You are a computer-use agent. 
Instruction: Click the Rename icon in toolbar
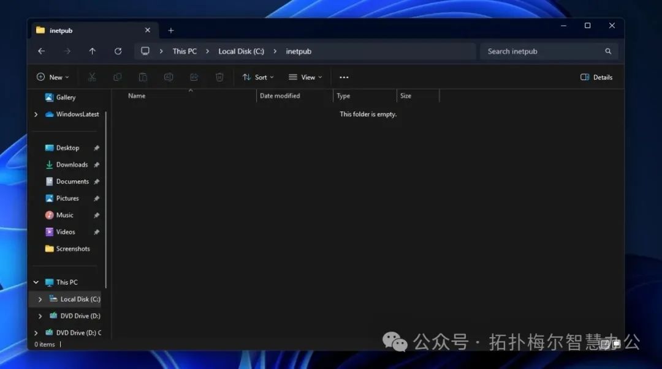[x=168, y=77]
